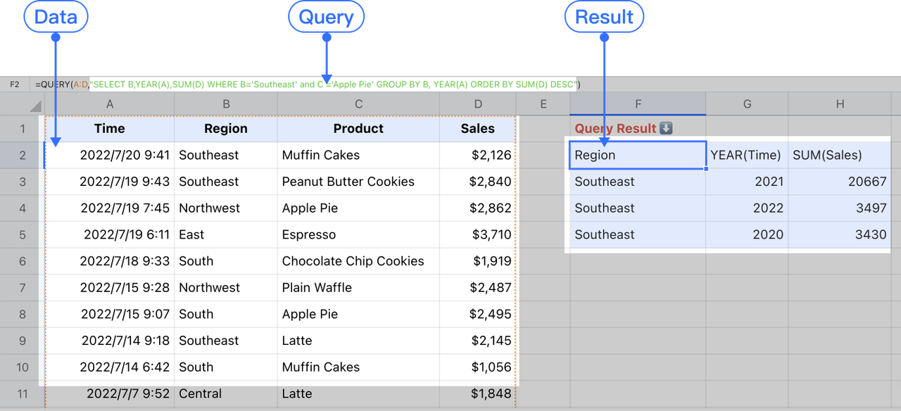
Task: Click the Time header cell
Action: pos(110,129)
